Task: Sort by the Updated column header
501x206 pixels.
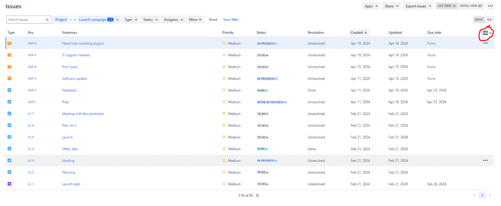Action: pos(395,32)
